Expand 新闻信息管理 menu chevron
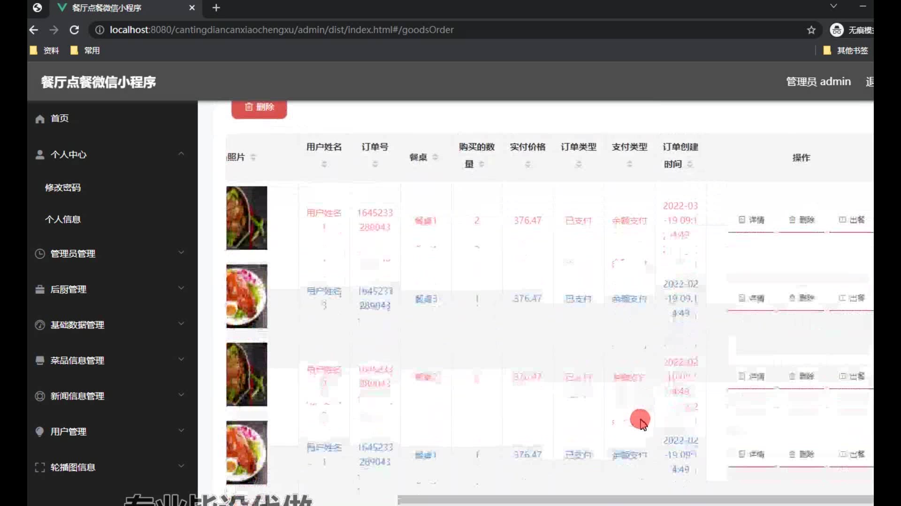This screenshot has width=901, height=506. [181, 395]
